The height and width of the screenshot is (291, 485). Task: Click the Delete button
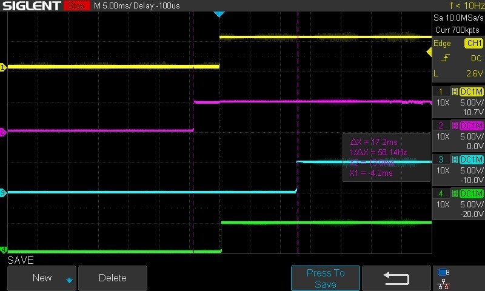[x=113, y=278]
